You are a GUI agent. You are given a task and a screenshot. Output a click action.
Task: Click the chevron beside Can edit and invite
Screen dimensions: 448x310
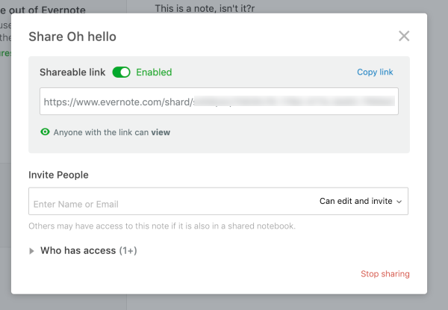coord(399,202)
